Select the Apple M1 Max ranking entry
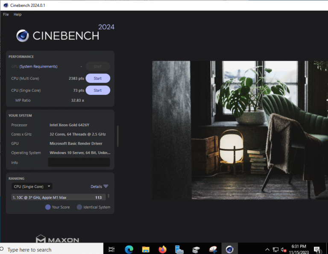 pos(59,197)
